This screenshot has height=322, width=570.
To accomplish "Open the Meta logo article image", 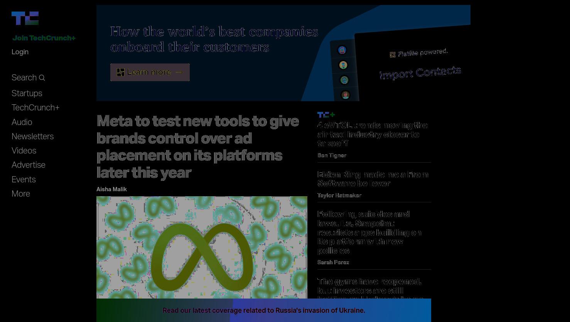I will 202,247.
